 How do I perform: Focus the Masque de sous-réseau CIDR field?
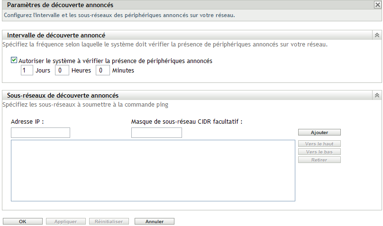click(156, 133)
